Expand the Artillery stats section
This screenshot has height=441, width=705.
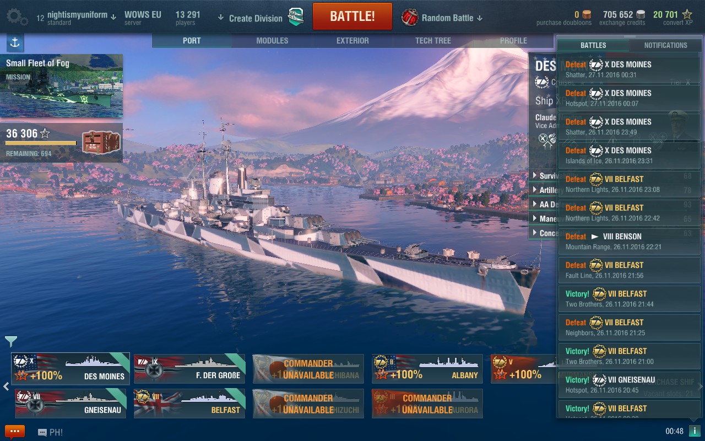tap(546, 190)
